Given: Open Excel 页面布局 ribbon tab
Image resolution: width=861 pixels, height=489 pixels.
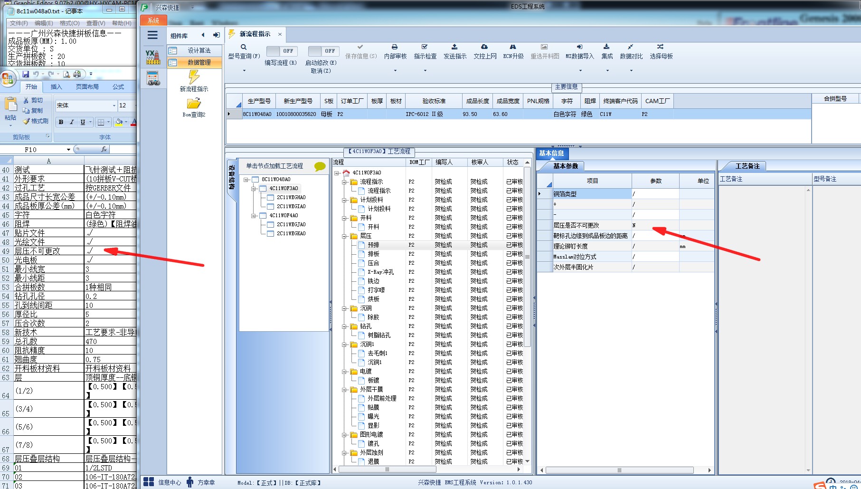Looking at the screenshot, I should [87, 86].
